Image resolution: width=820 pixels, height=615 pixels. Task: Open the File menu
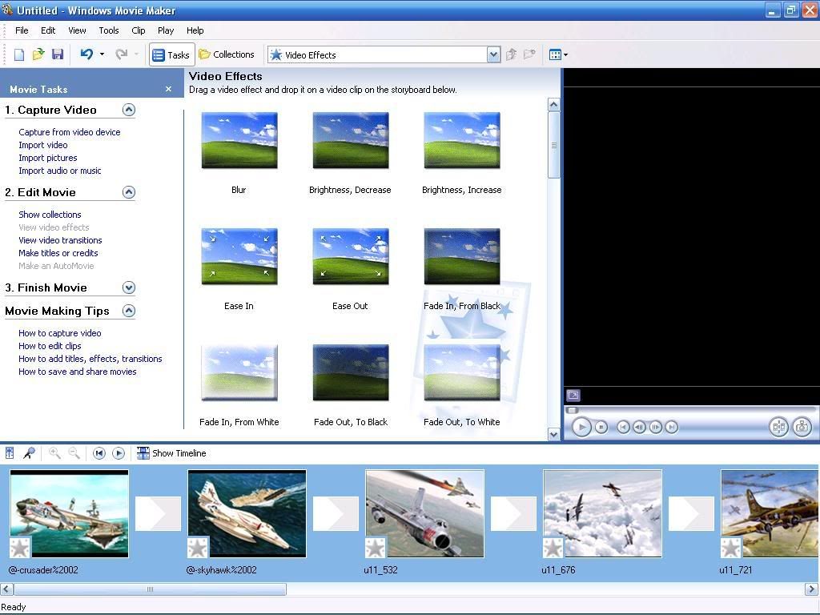click(x=22, y=30)
